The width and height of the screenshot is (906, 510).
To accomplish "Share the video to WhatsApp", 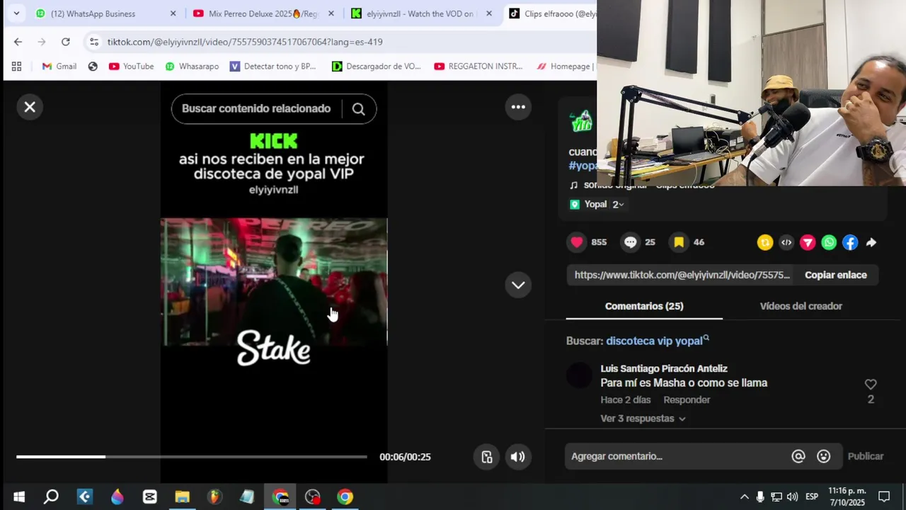I will (829, 242).
